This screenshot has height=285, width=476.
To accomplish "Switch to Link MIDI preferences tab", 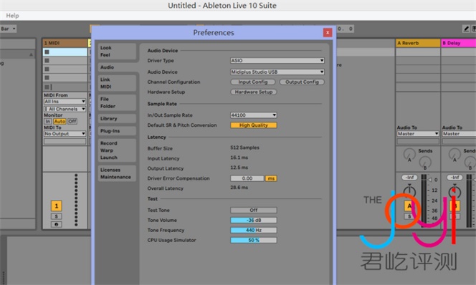I will [117, 83].
